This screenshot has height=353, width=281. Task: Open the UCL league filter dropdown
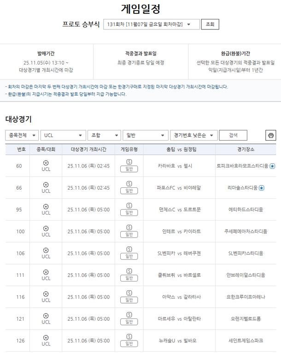coord(63,135)
